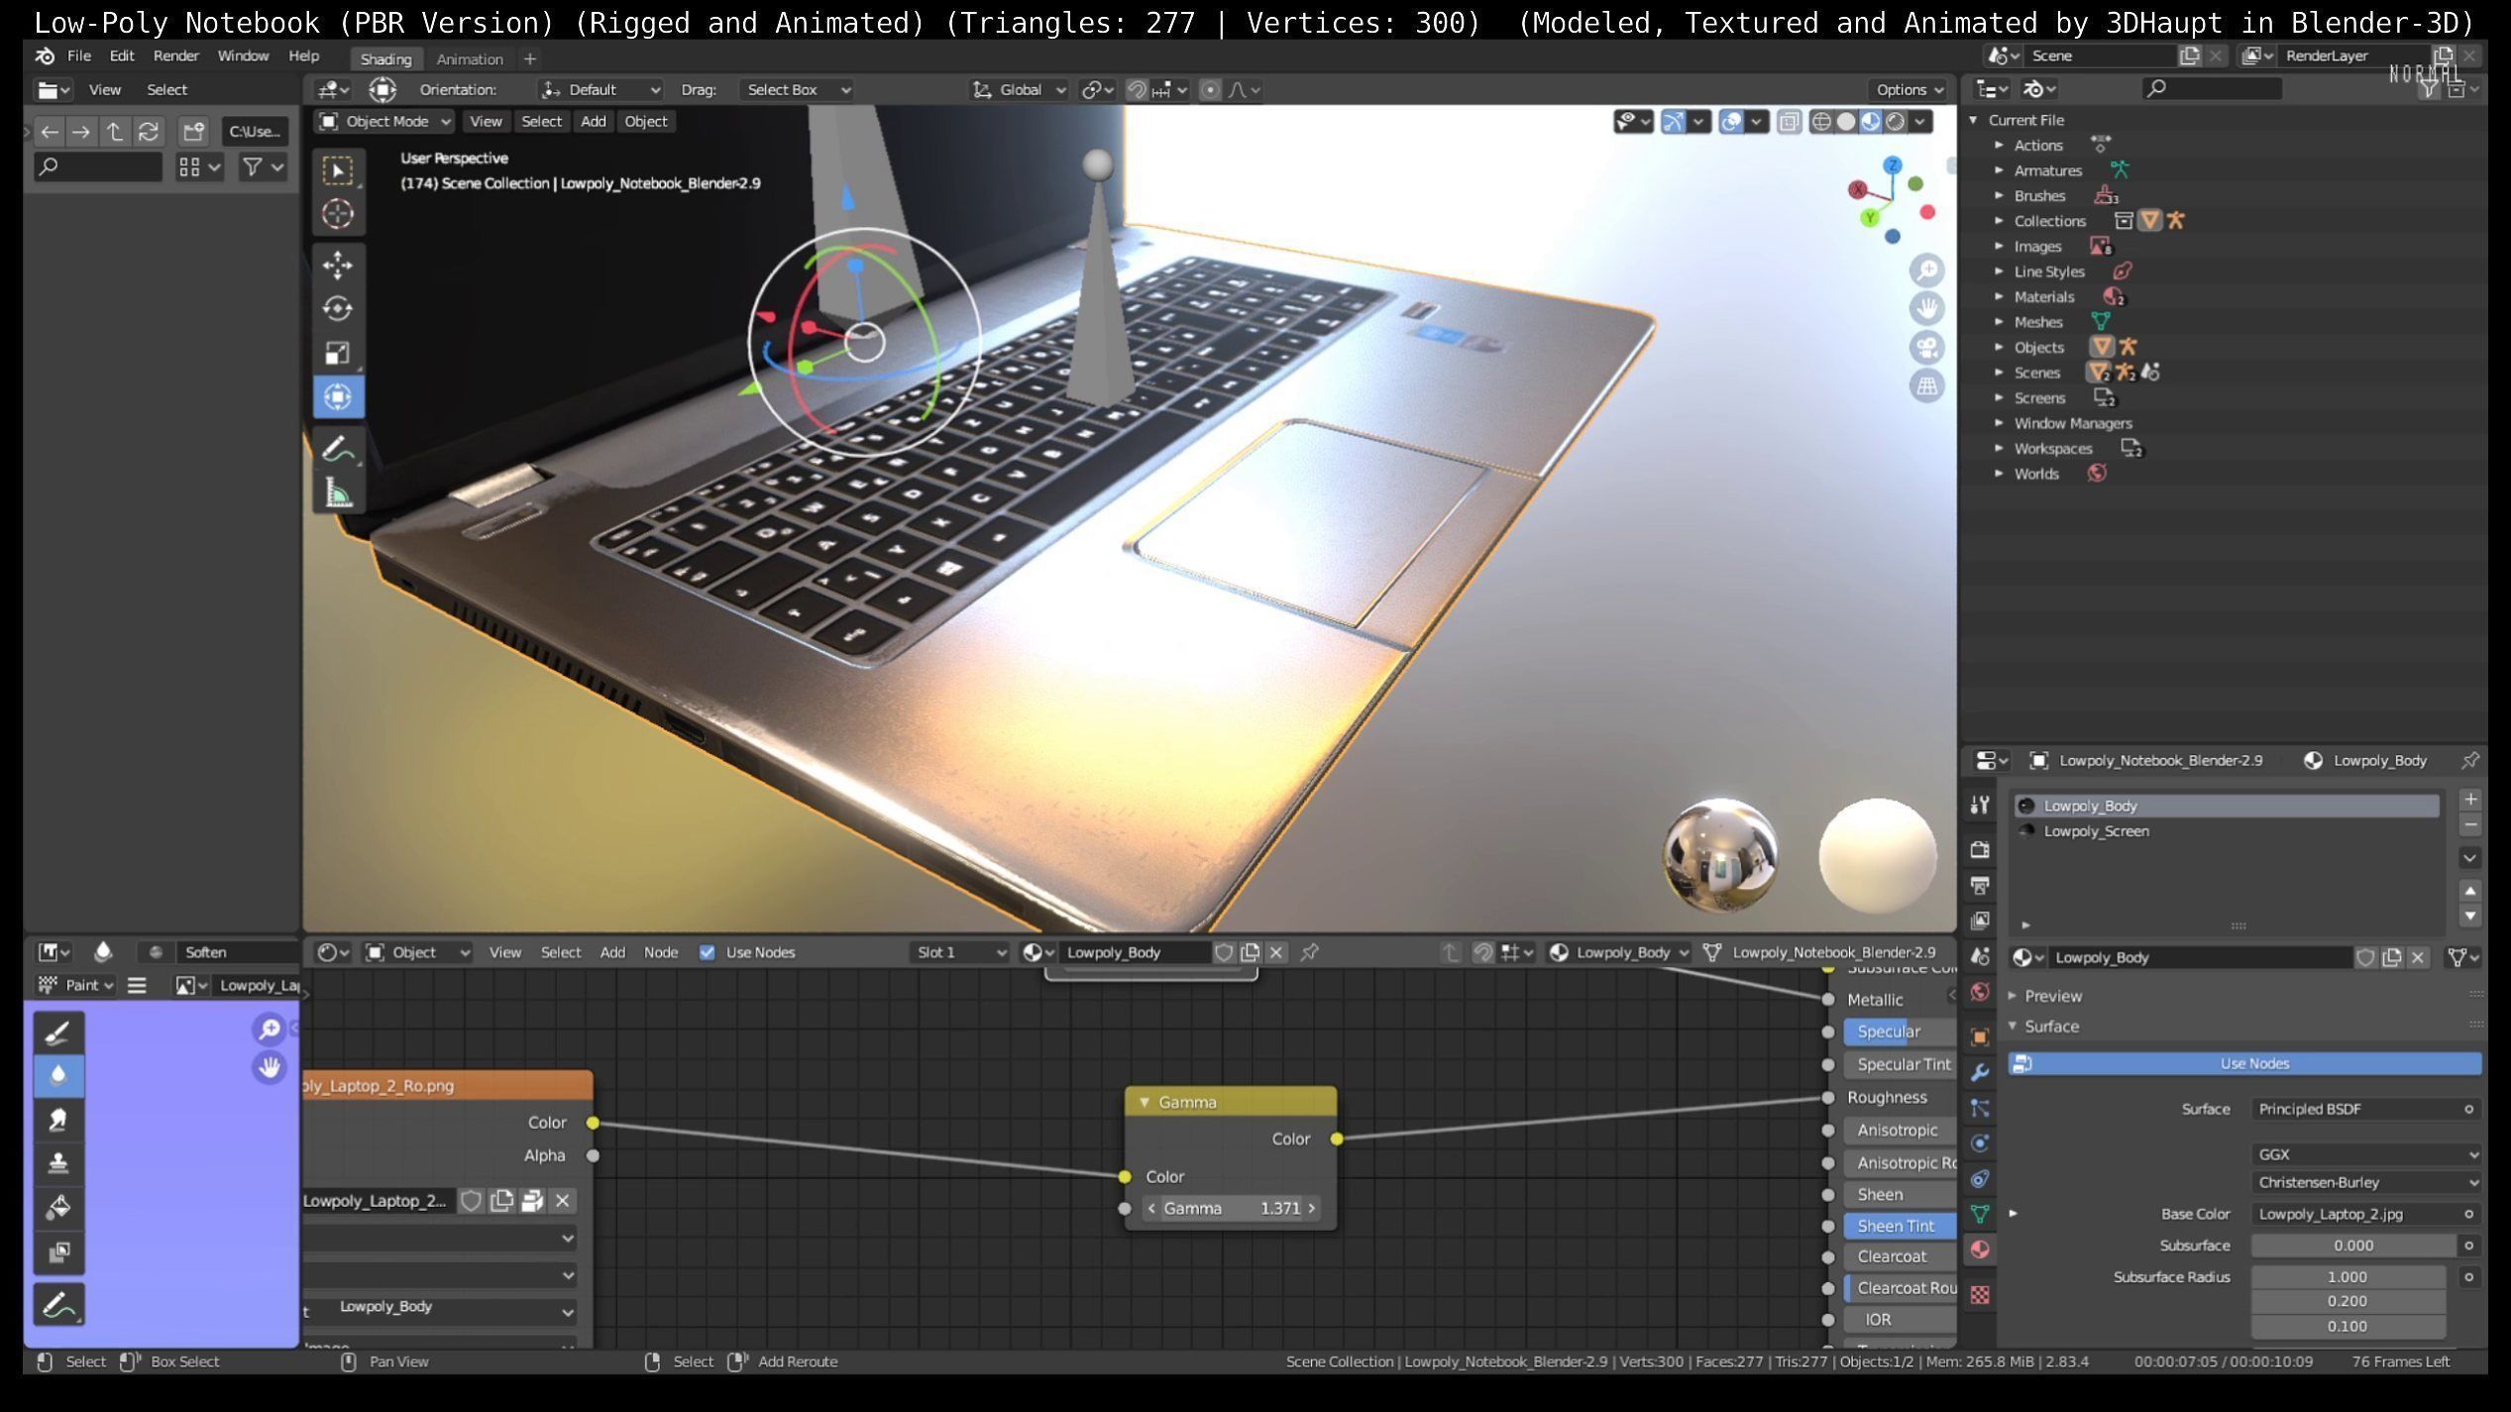Open the Object Mode dropdown
Image resolution: width=2511 pixels, height=1412 pixels.
384,121
